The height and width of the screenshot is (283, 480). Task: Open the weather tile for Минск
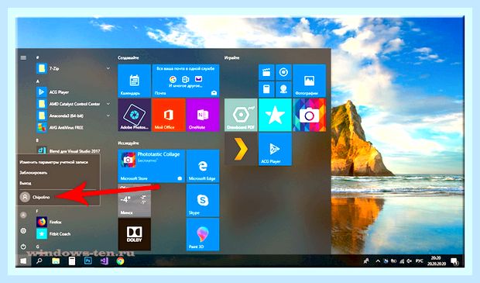135,200
